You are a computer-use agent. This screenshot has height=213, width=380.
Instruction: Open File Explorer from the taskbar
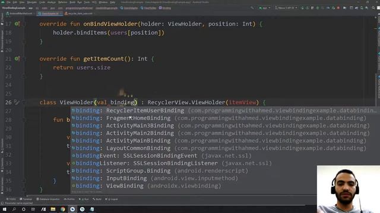(x=53, y=209)
